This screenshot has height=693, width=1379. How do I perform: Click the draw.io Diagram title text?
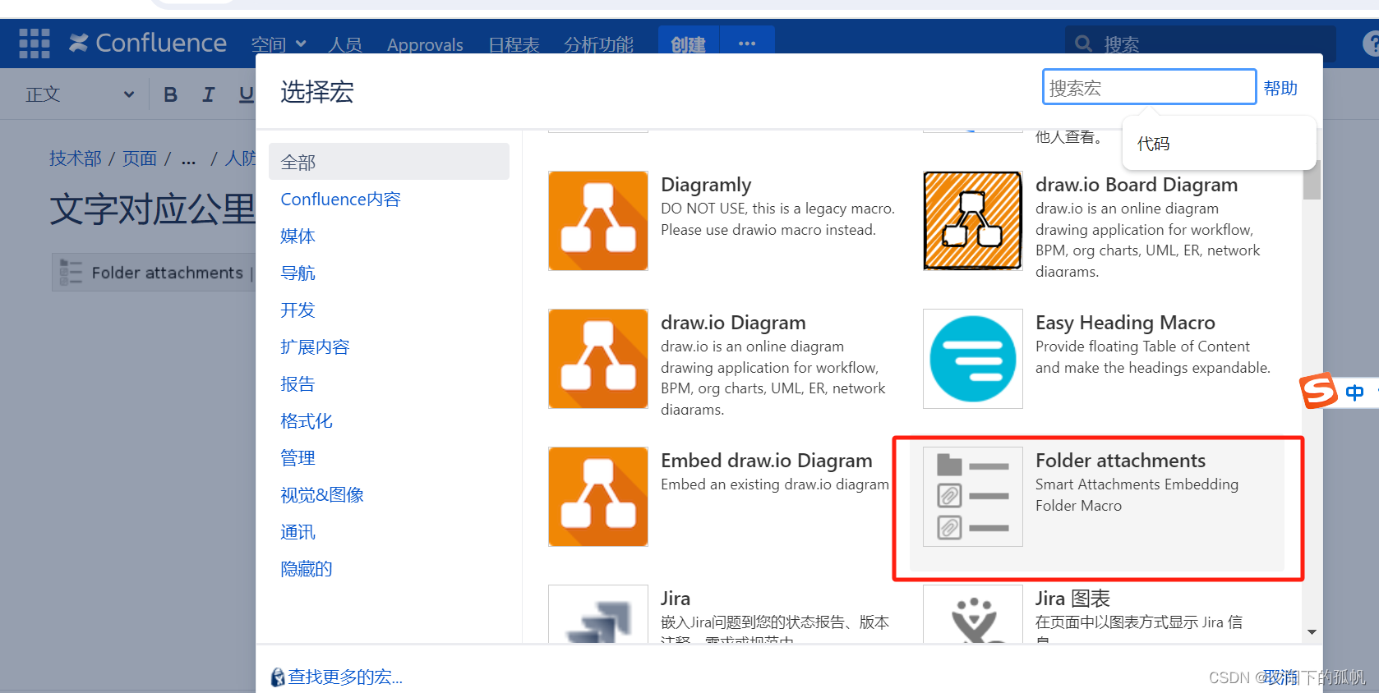[733, 323]
